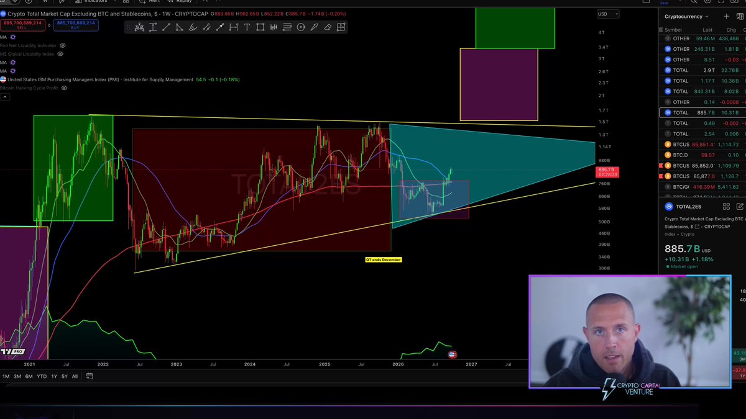Select the 1Y time range

point(55,376)
